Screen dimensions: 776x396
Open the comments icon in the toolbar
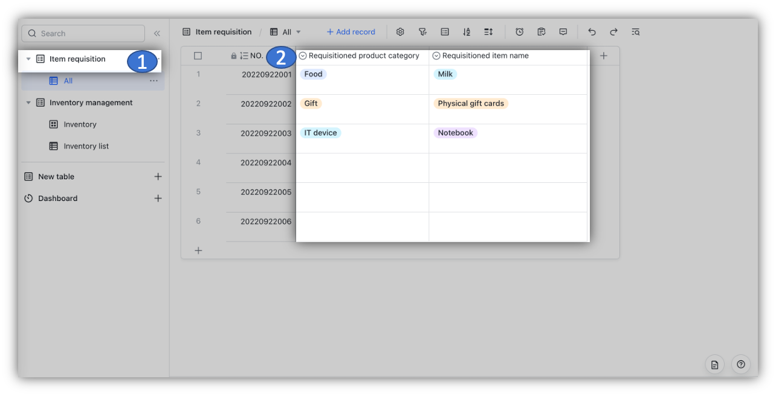click(x=563, y=31)
